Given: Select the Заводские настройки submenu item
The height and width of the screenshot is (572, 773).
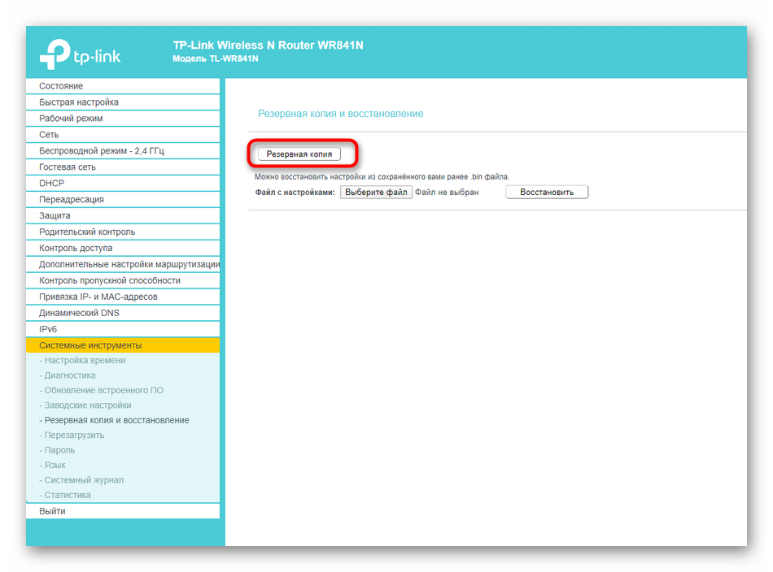Looking at the screenshot, I should click(87, 405).
